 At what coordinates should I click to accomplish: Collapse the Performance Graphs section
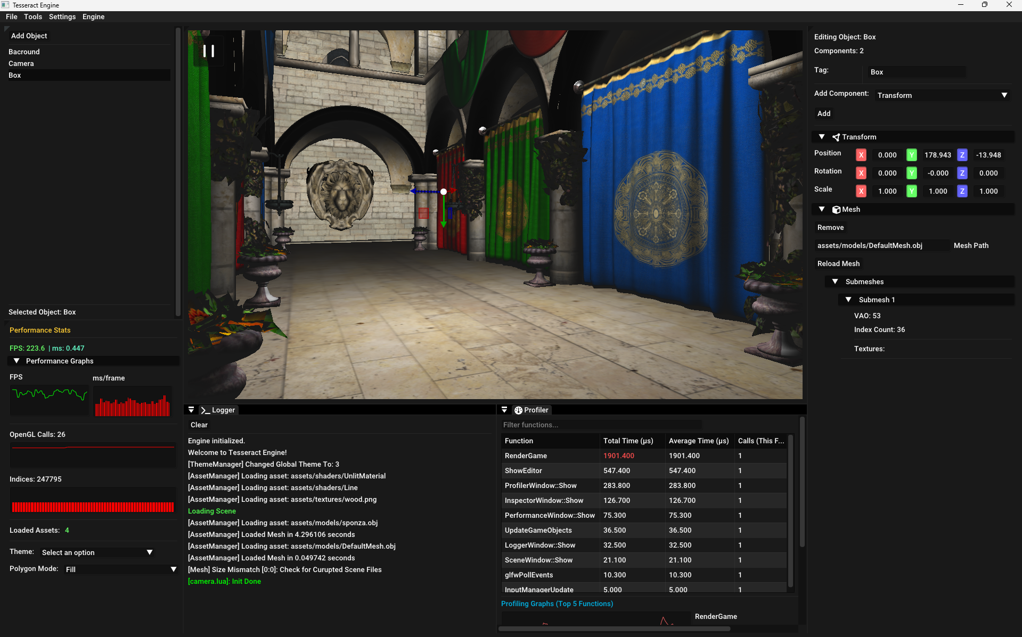click(17, 361)
